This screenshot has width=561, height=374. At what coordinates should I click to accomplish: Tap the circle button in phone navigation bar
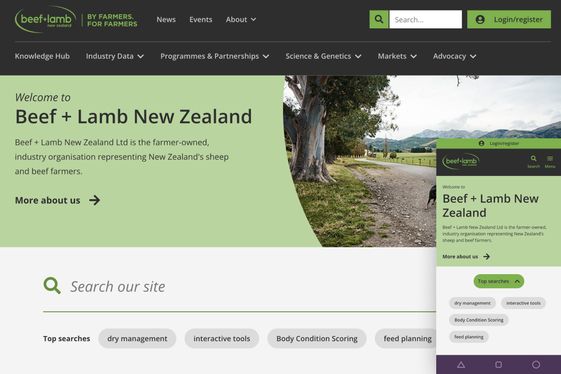[x=536, y=365]
